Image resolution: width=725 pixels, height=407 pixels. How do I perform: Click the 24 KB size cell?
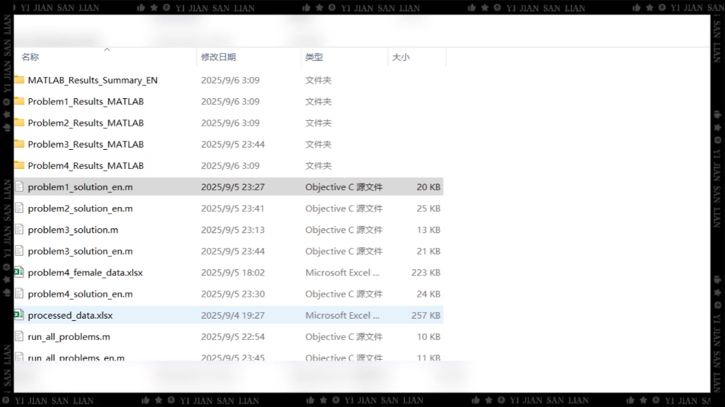[x=428, y=293]
